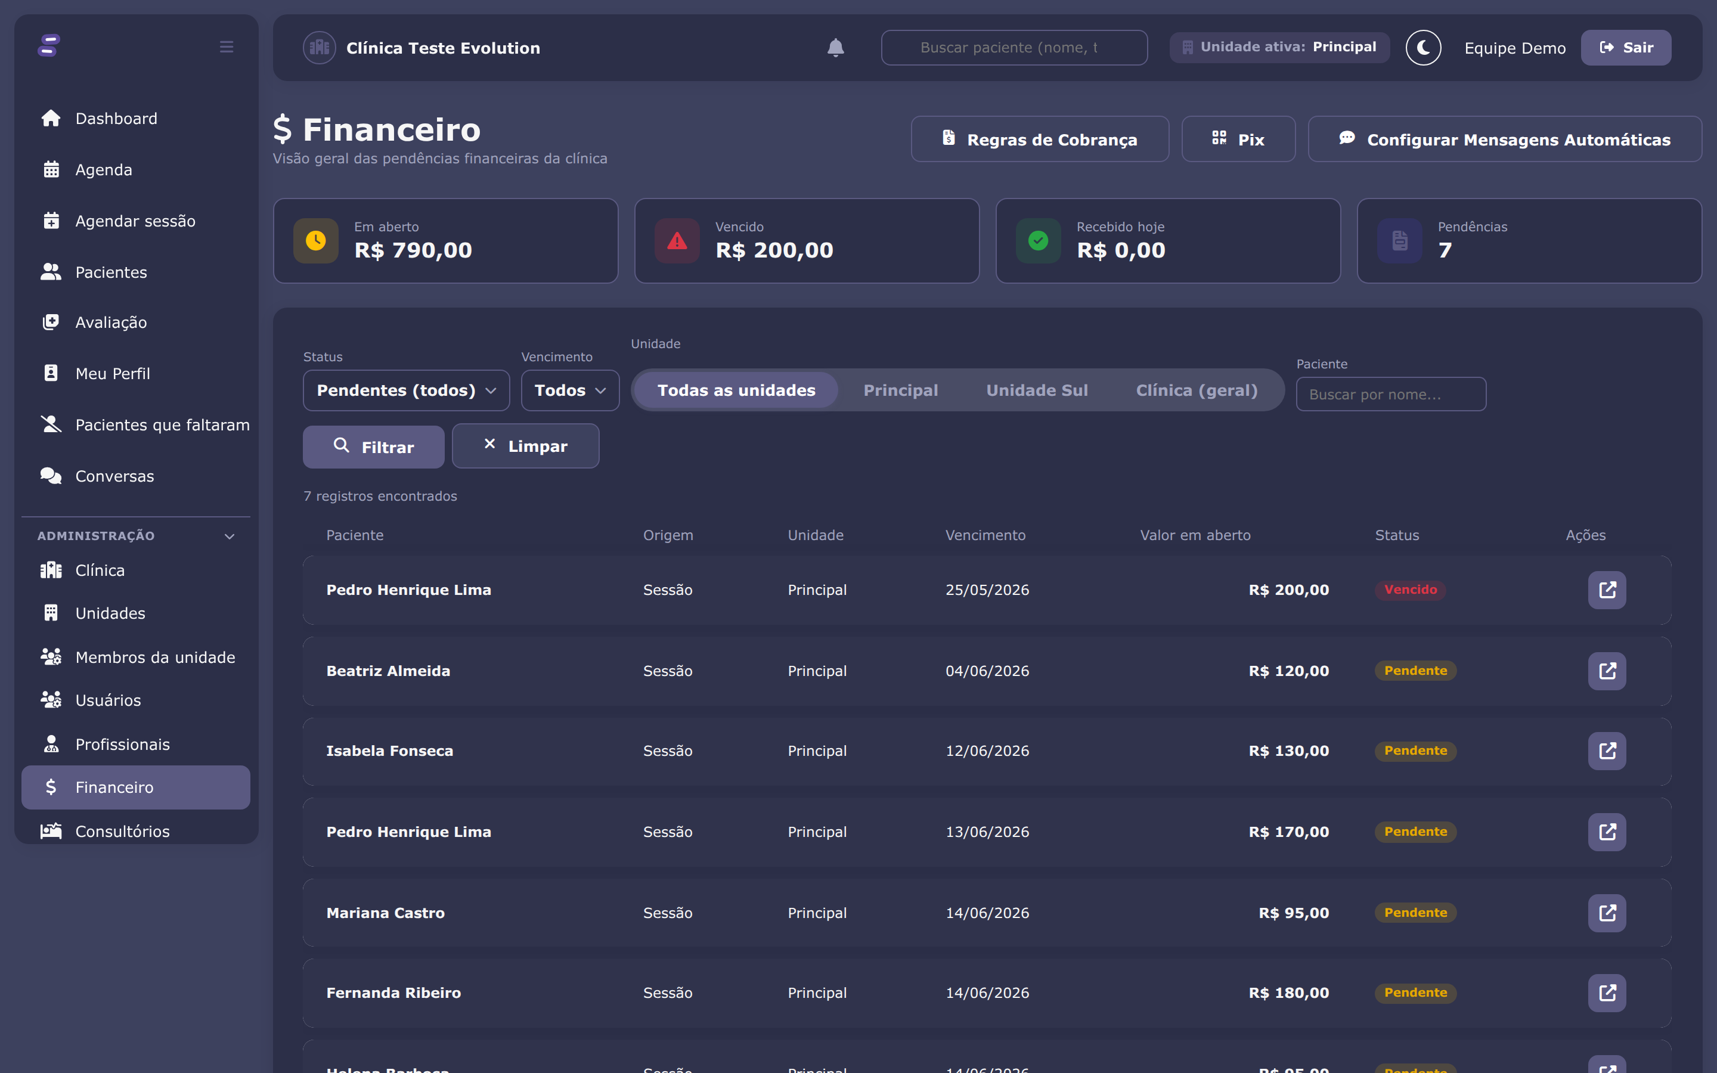
Task: Click Equipe Demo user name
Action: click(1515, 48)
